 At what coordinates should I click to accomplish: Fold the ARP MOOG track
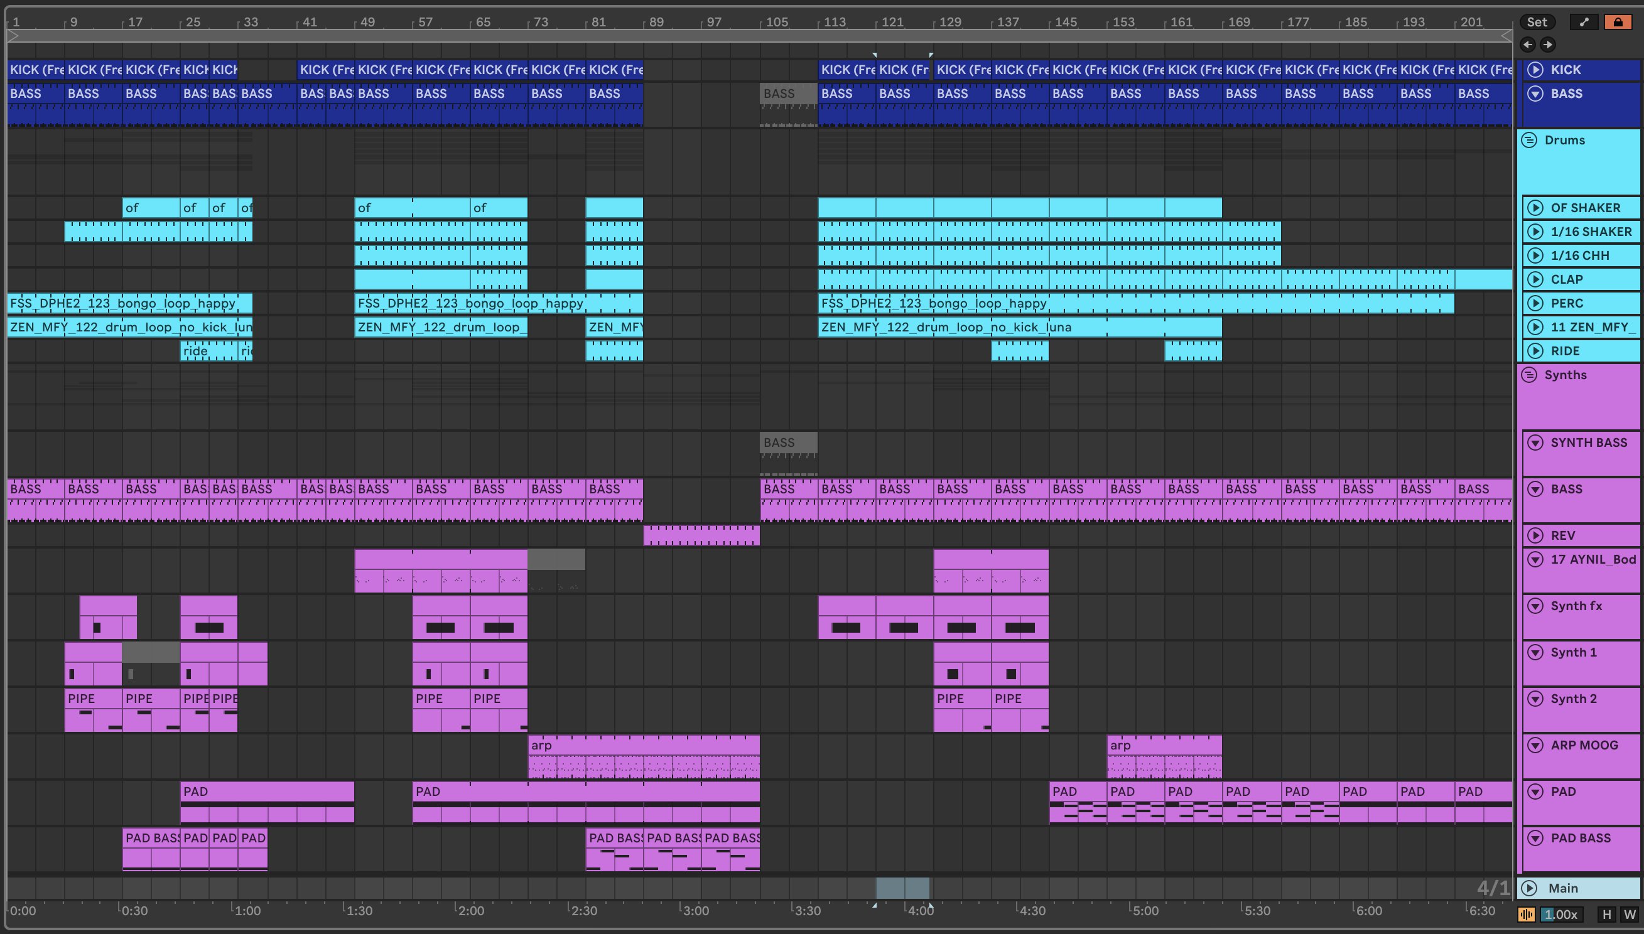tap(1535, 745)
